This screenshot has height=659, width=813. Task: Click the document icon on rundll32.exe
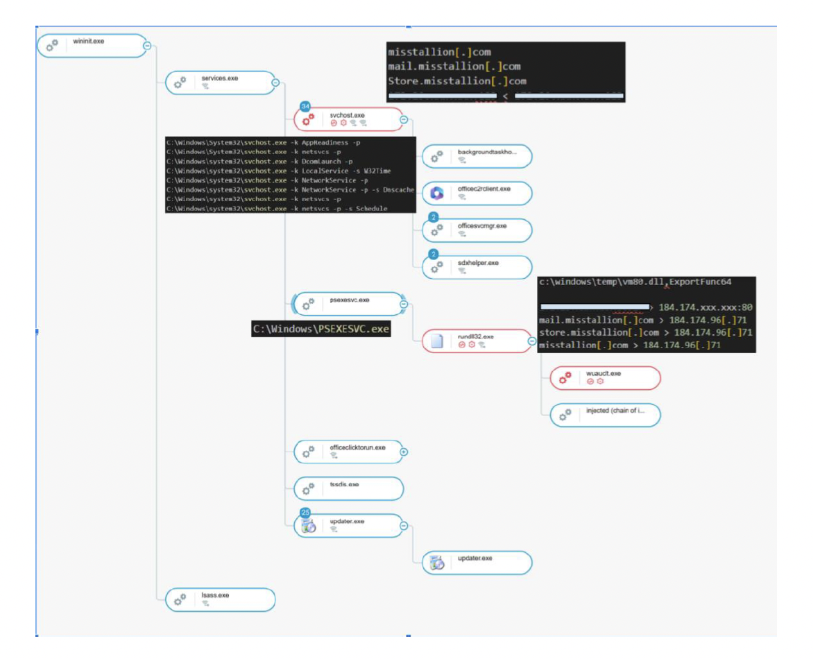click(436, 341)
